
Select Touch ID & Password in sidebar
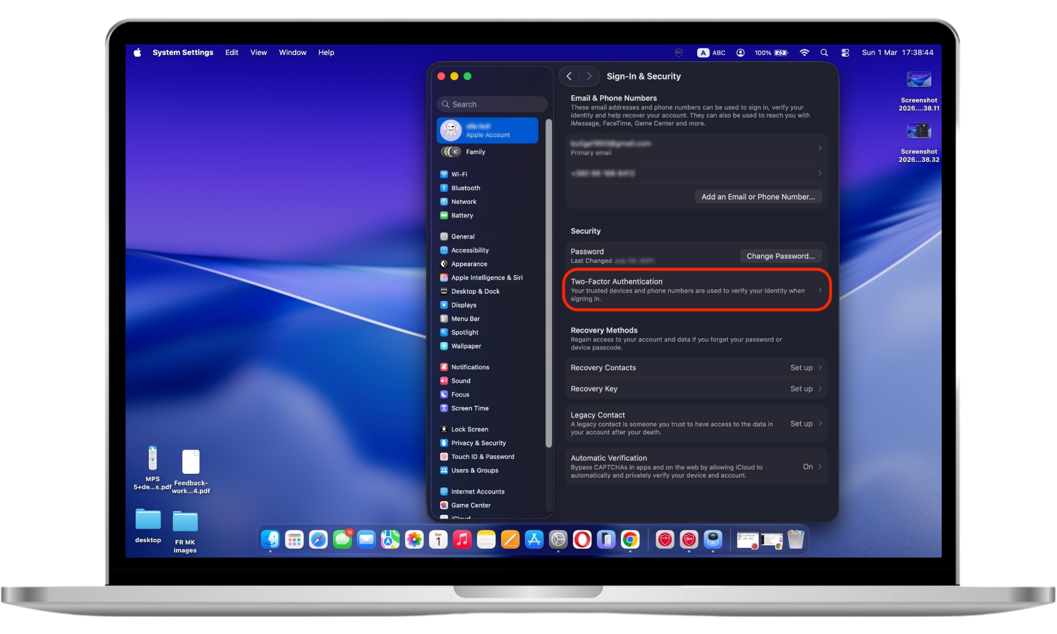pyautogui.click(x=483, y=456)
